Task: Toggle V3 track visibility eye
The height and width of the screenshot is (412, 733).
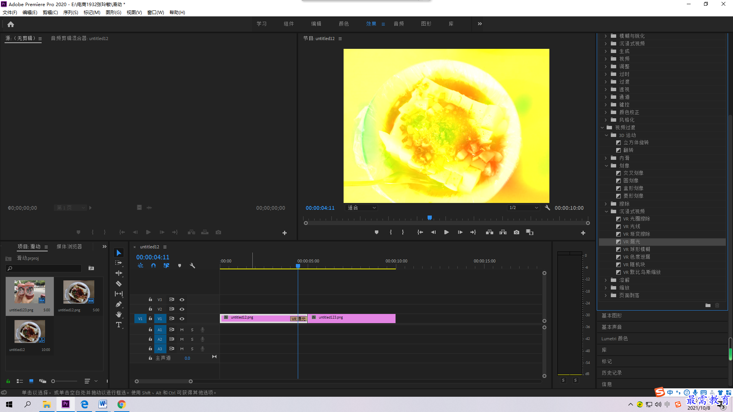Action: pos(182,299)
